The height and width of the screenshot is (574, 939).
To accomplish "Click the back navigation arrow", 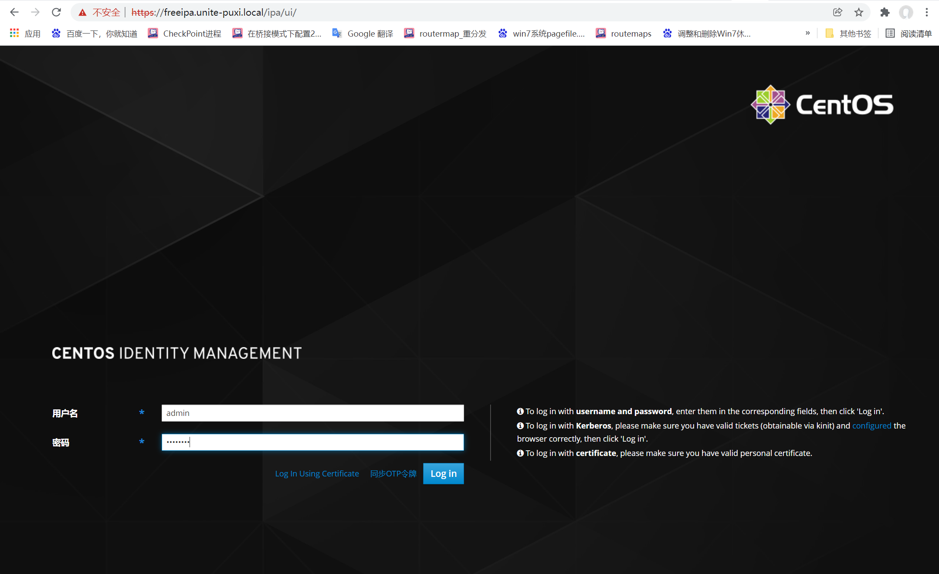I will click(14, 12).
